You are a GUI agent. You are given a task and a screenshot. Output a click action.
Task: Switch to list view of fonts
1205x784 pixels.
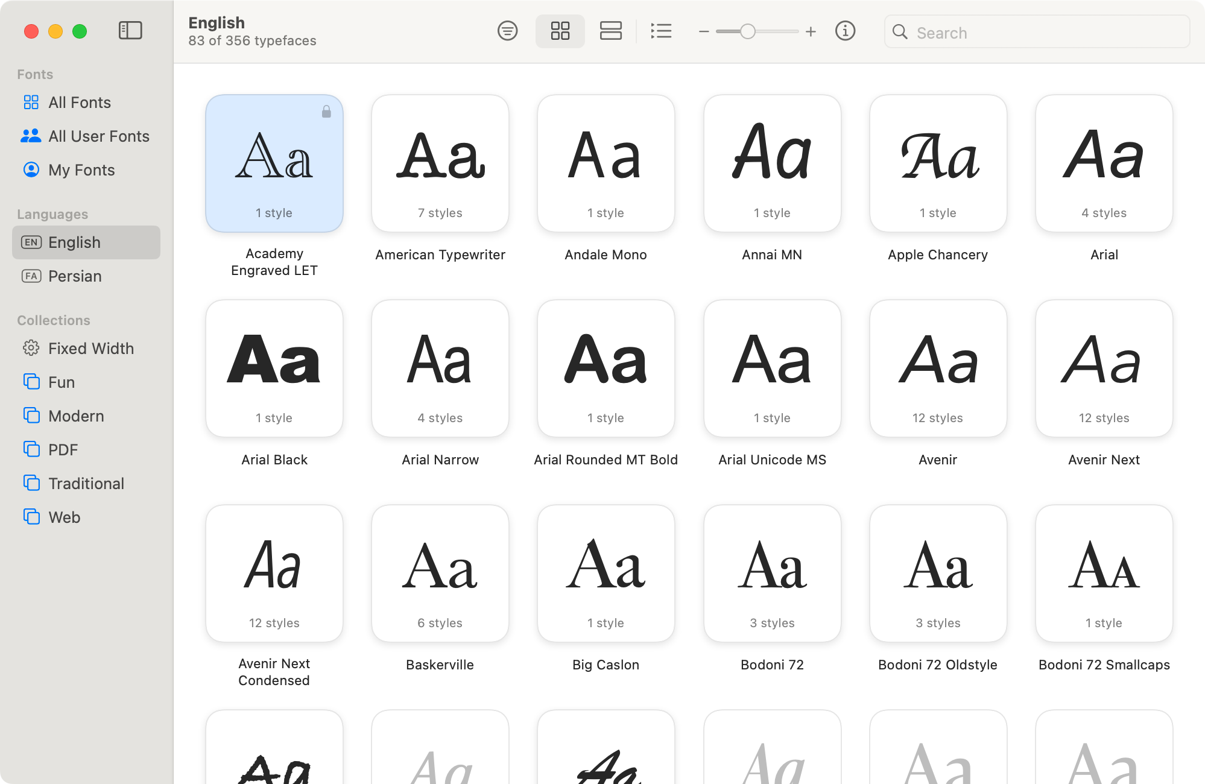click(661, 31)
